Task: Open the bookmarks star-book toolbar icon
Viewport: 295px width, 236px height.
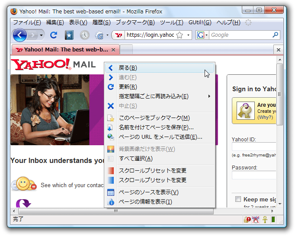Action: (x=69, y=35)
